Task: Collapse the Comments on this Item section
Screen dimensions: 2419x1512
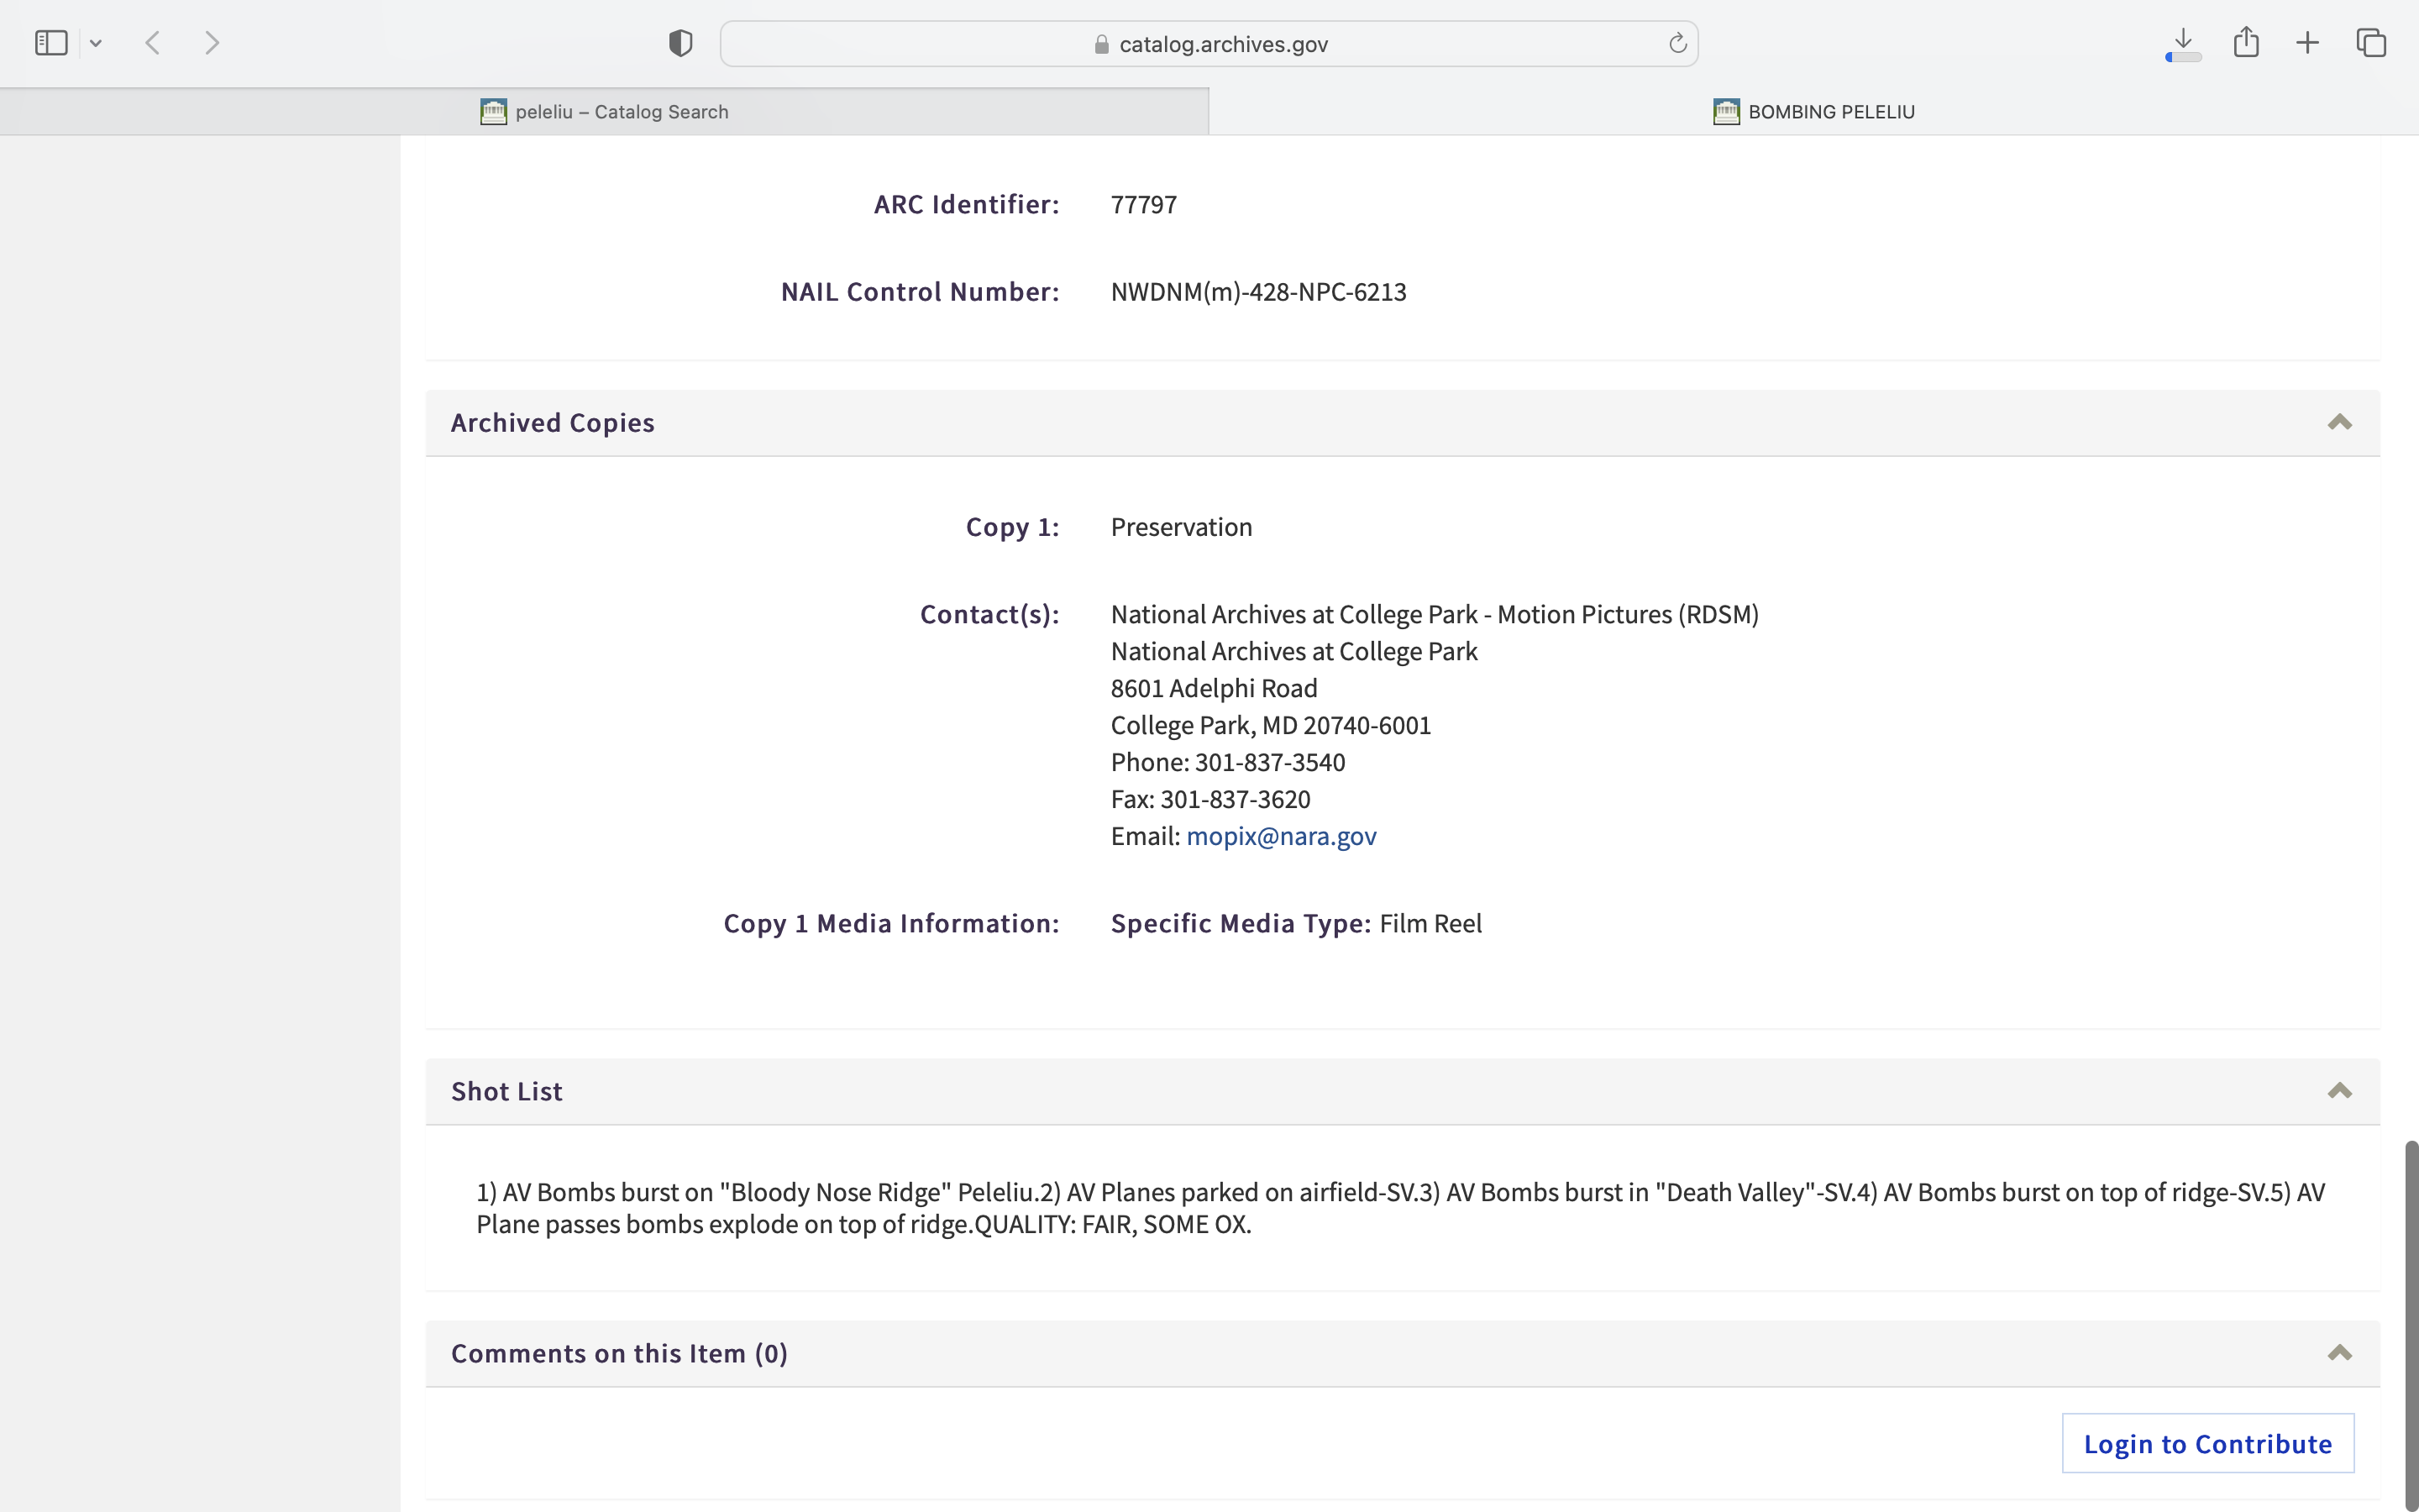Action: [2339, 1353]
